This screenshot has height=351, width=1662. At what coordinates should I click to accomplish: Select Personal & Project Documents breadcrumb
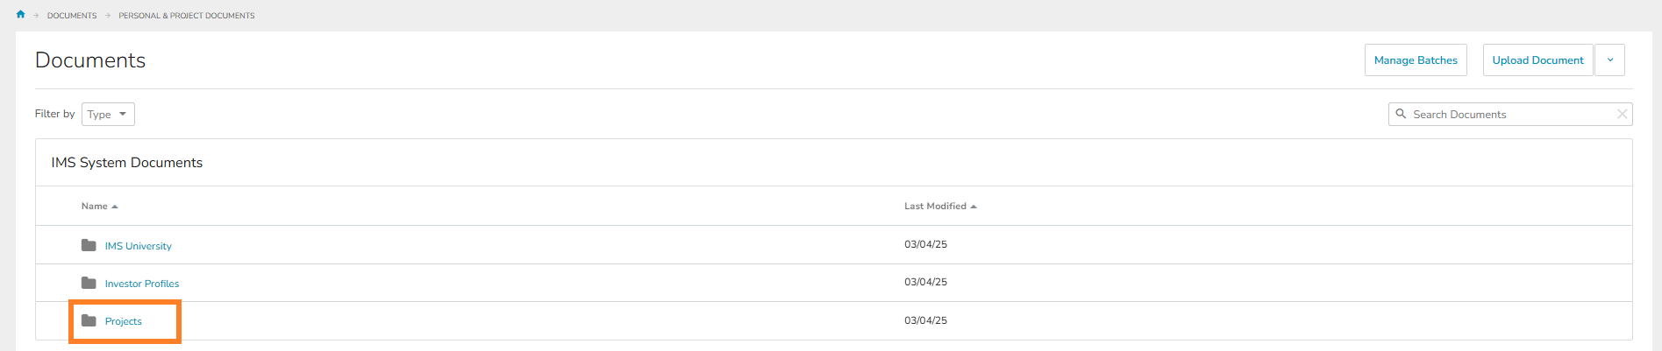(187, 16)
